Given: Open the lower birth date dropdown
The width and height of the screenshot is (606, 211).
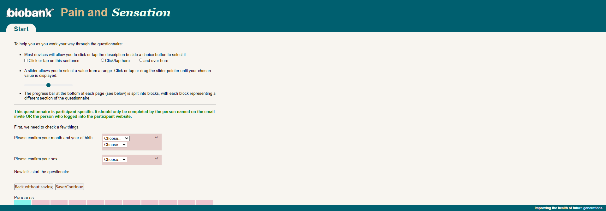Looking at the screenshot, I should click(115, 145).
